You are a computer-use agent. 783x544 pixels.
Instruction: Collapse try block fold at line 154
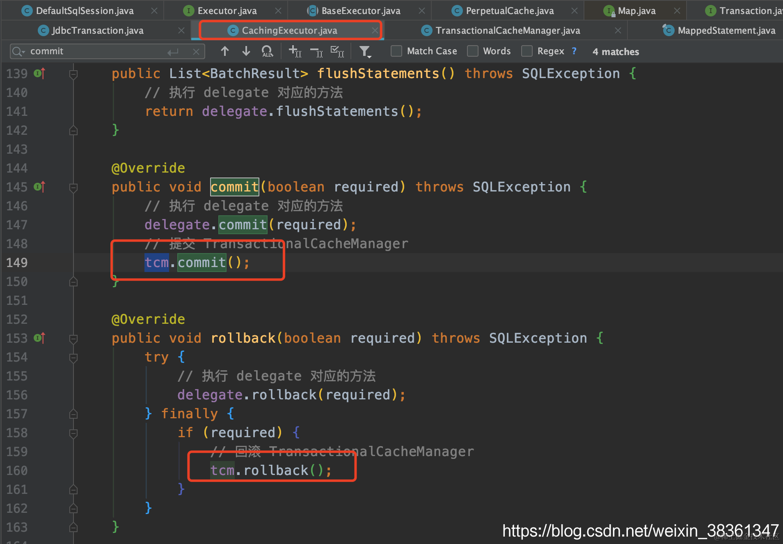[x=73, y=357]
